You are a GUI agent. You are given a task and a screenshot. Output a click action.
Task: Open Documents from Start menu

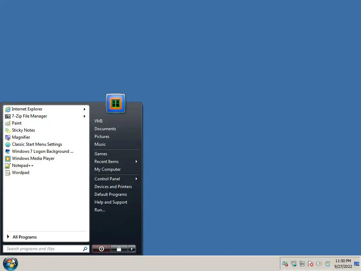[x=105, y=129]
